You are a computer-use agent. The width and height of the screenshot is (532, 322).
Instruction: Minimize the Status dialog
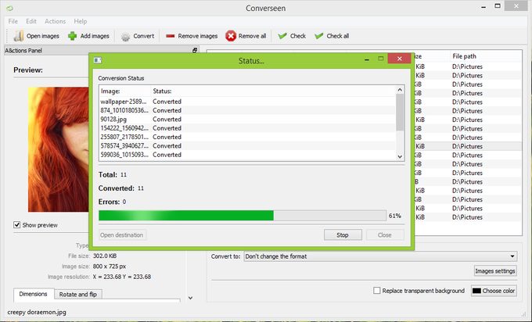click(x=367, y=59)
